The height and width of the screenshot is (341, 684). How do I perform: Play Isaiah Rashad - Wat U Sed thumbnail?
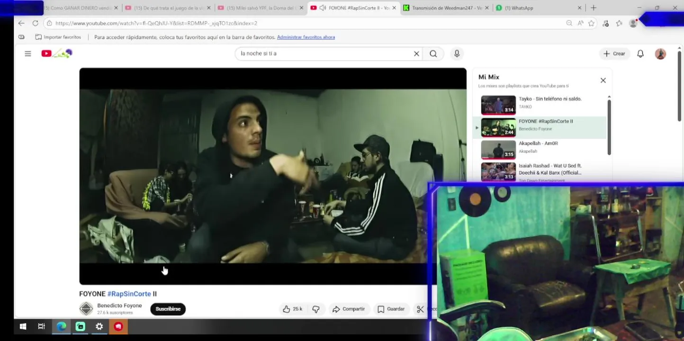(x=498, y=172)
